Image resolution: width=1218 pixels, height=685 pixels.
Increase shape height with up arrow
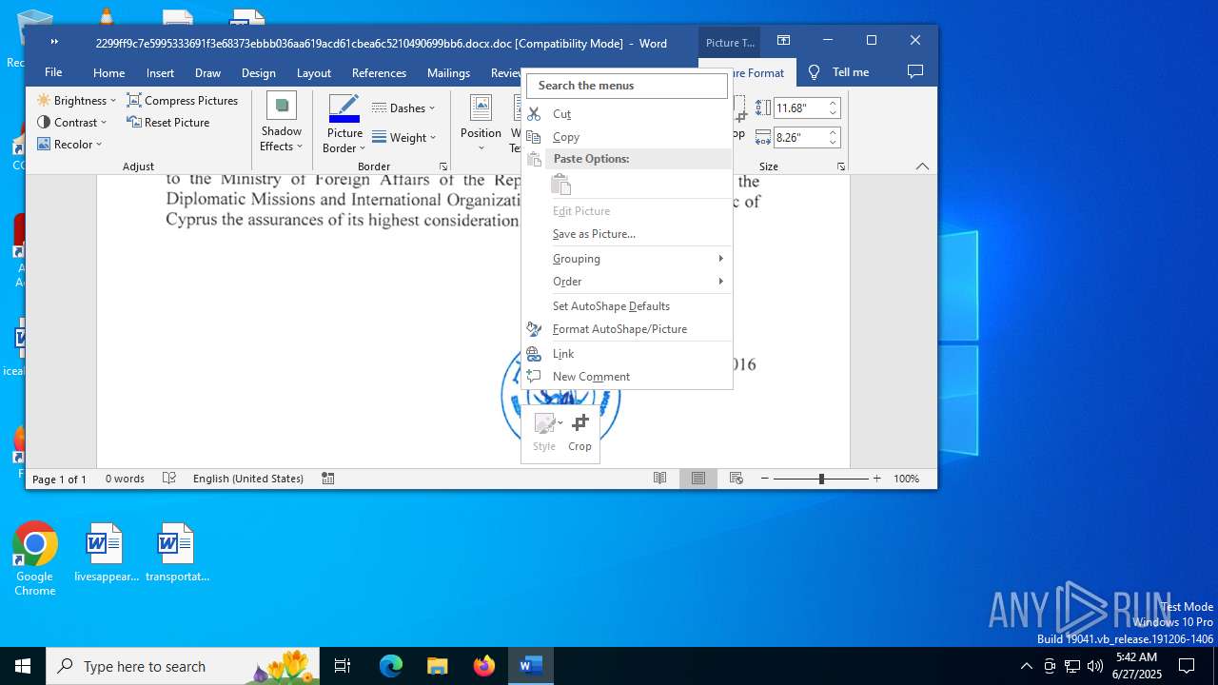pyautogui.click(x=833, y=104)
